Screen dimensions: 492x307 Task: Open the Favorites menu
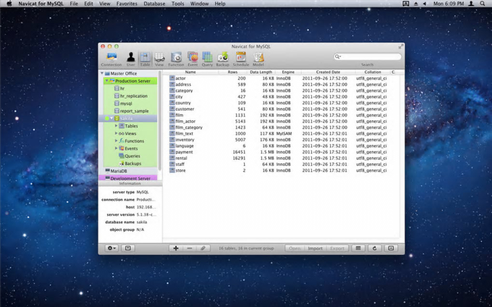(127, 4)
